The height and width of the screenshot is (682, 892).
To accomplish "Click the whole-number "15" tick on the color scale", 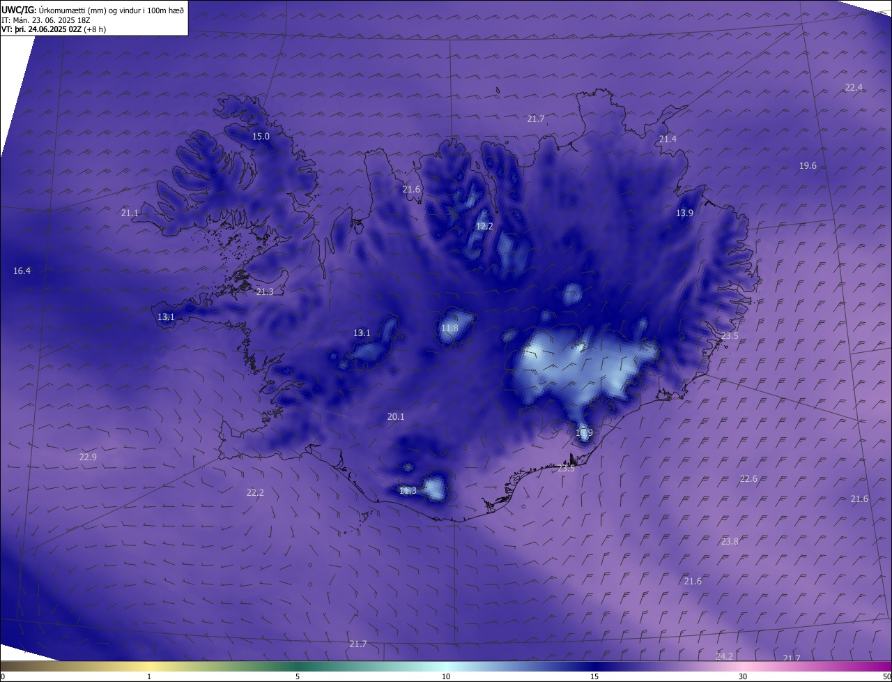I will [594, 676].
